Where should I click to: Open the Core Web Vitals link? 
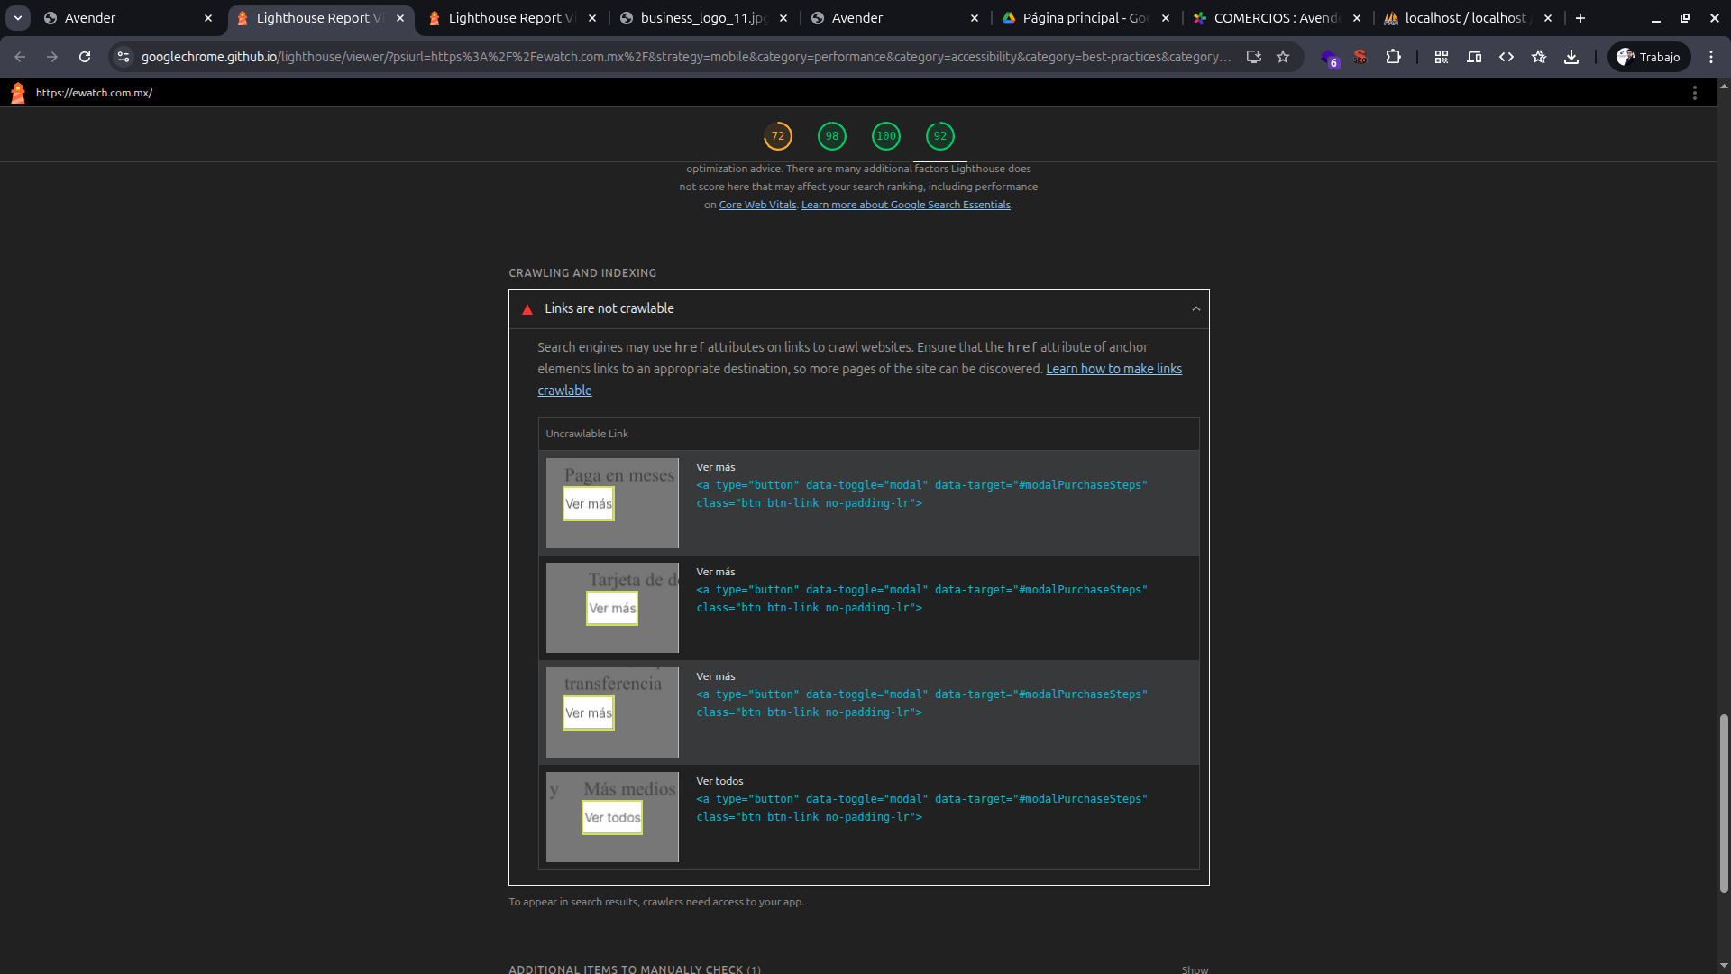click(757, 206)
